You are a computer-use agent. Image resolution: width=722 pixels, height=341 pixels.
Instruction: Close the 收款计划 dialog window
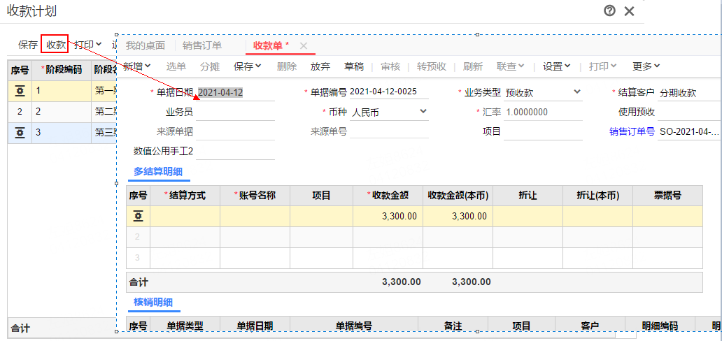[629, 11]
